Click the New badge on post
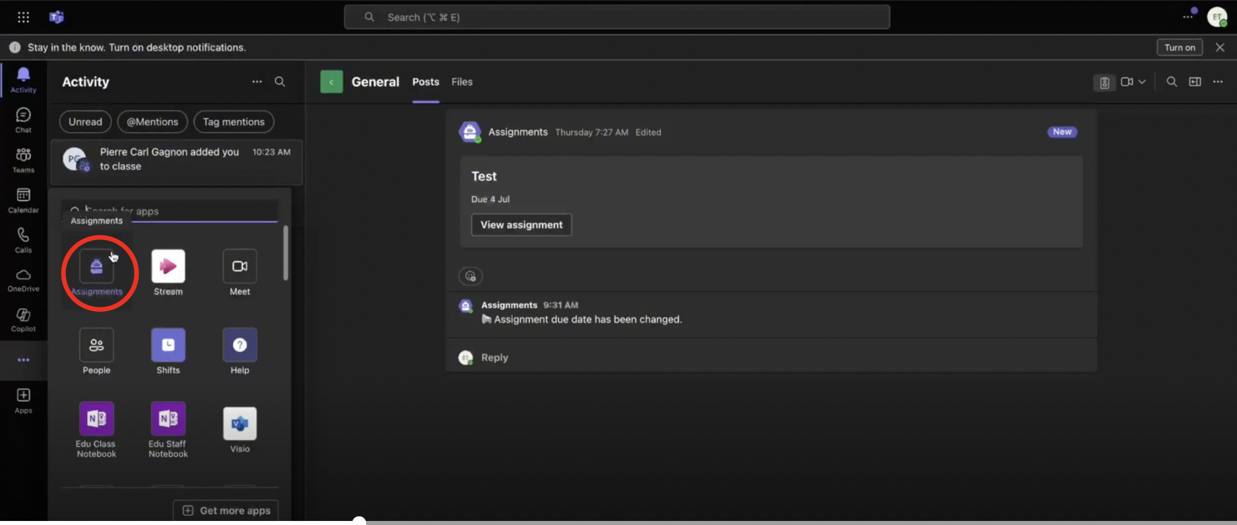 [x=1062, y=132]
